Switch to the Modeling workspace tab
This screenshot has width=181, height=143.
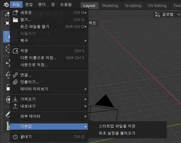coord(110,6)
